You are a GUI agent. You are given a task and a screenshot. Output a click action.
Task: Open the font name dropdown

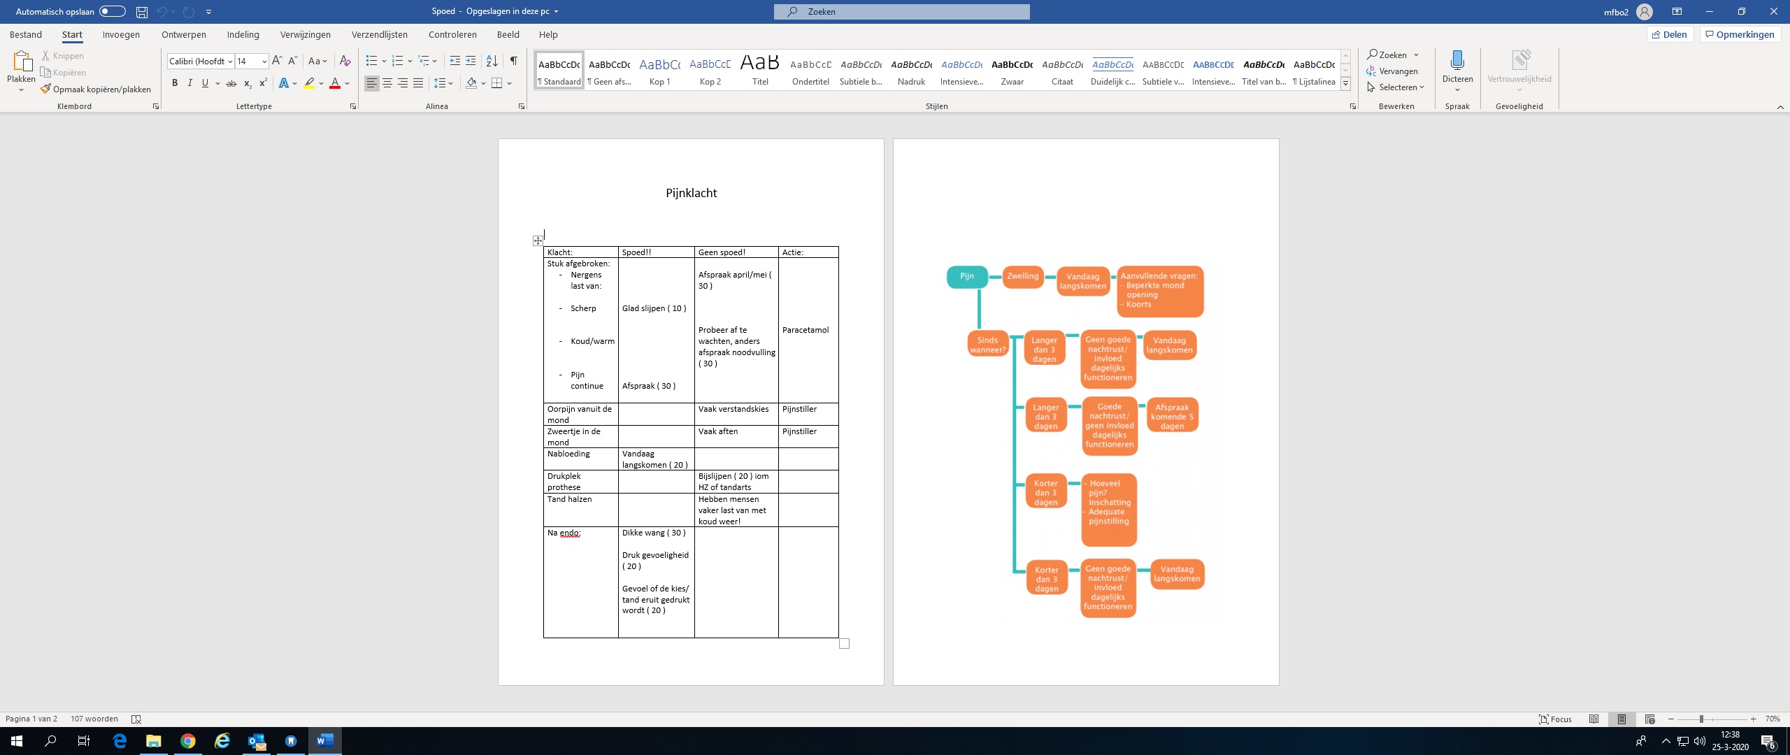click(x=230, y=62)
